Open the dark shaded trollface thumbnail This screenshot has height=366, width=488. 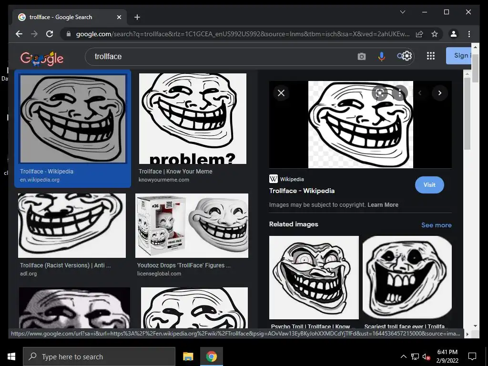pyautogui.click(x=74, y=307)
